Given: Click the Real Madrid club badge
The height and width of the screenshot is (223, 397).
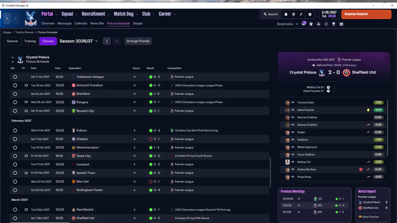Looking at the screenshot, I should [x=74, y=210].
